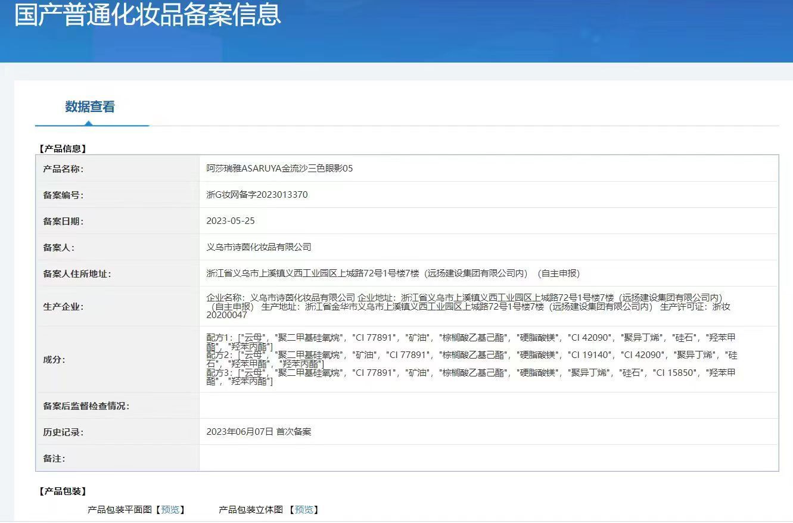Screen dimensions: 793x523
Task: Select the filing date 2023-05-25
Action: click(x=231, y=221)
